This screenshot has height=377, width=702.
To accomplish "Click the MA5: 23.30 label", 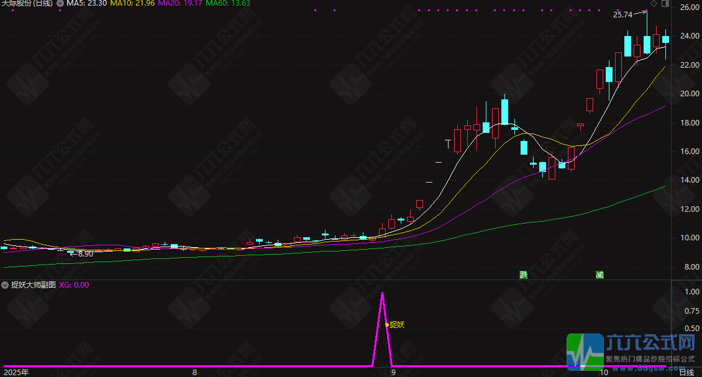I will click(x=86, y=4).
